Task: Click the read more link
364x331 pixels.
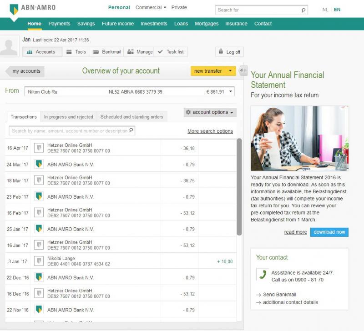Action: tap(295, 232)
